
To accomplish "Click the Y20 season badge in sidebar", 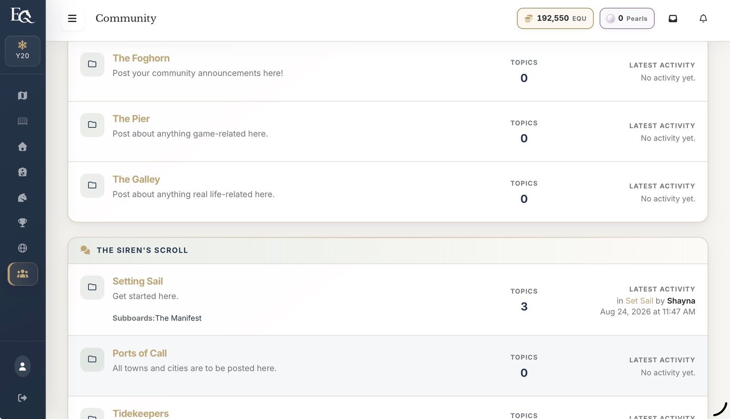I will (22, 51).
